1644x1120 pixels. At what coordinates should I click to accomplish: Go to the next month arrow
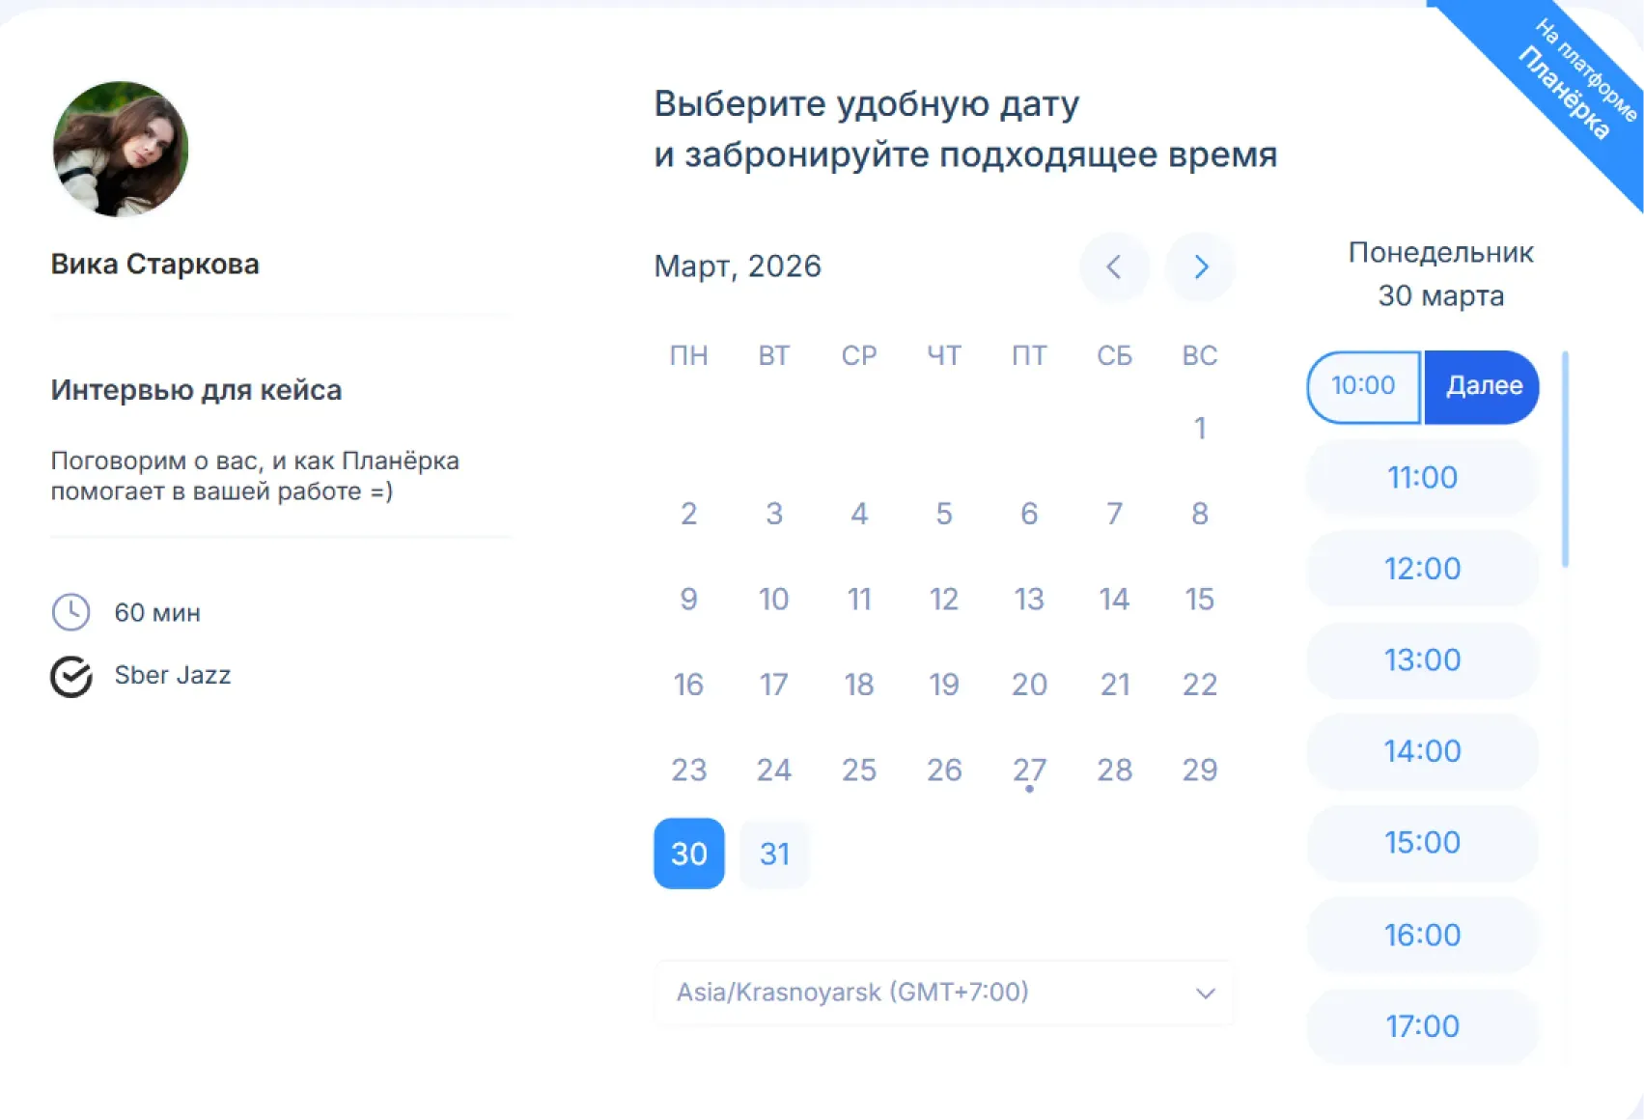(x=1200, y=266)
